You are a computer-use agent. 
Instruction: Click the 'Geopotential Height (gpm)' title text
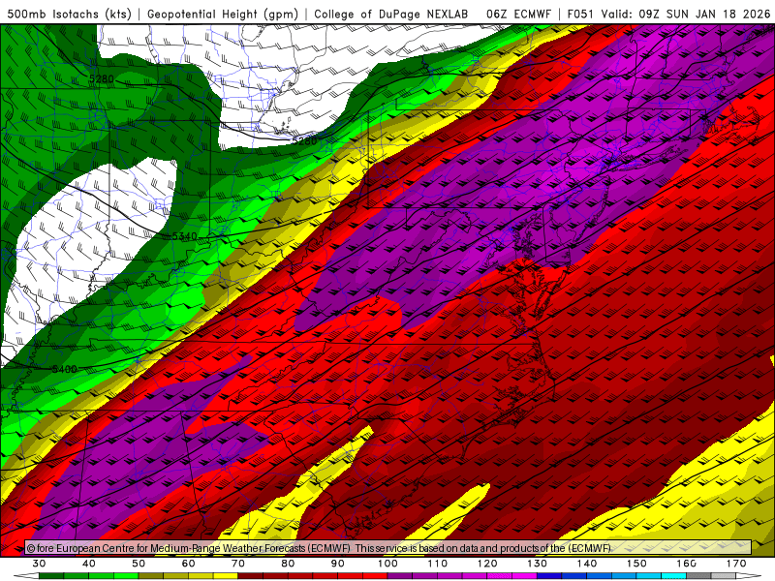point(223,14)
